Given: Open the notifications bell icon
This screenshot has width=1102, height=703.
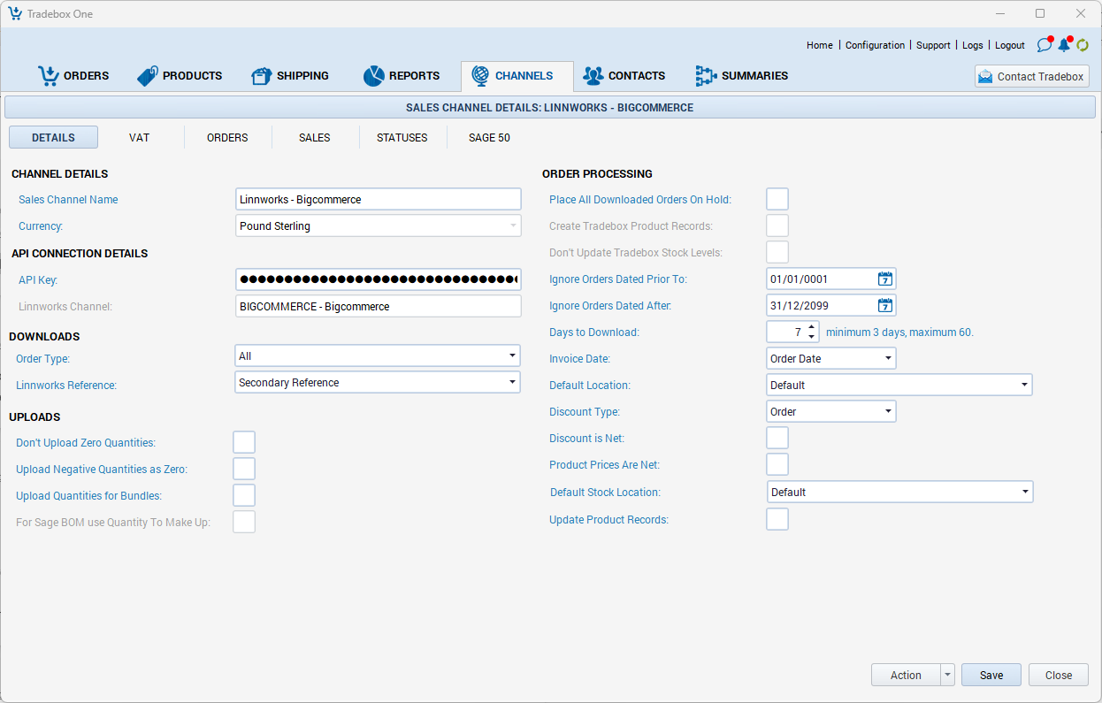Looking at the screenshot, I should pyautogui.click(x=1064, y=45).
